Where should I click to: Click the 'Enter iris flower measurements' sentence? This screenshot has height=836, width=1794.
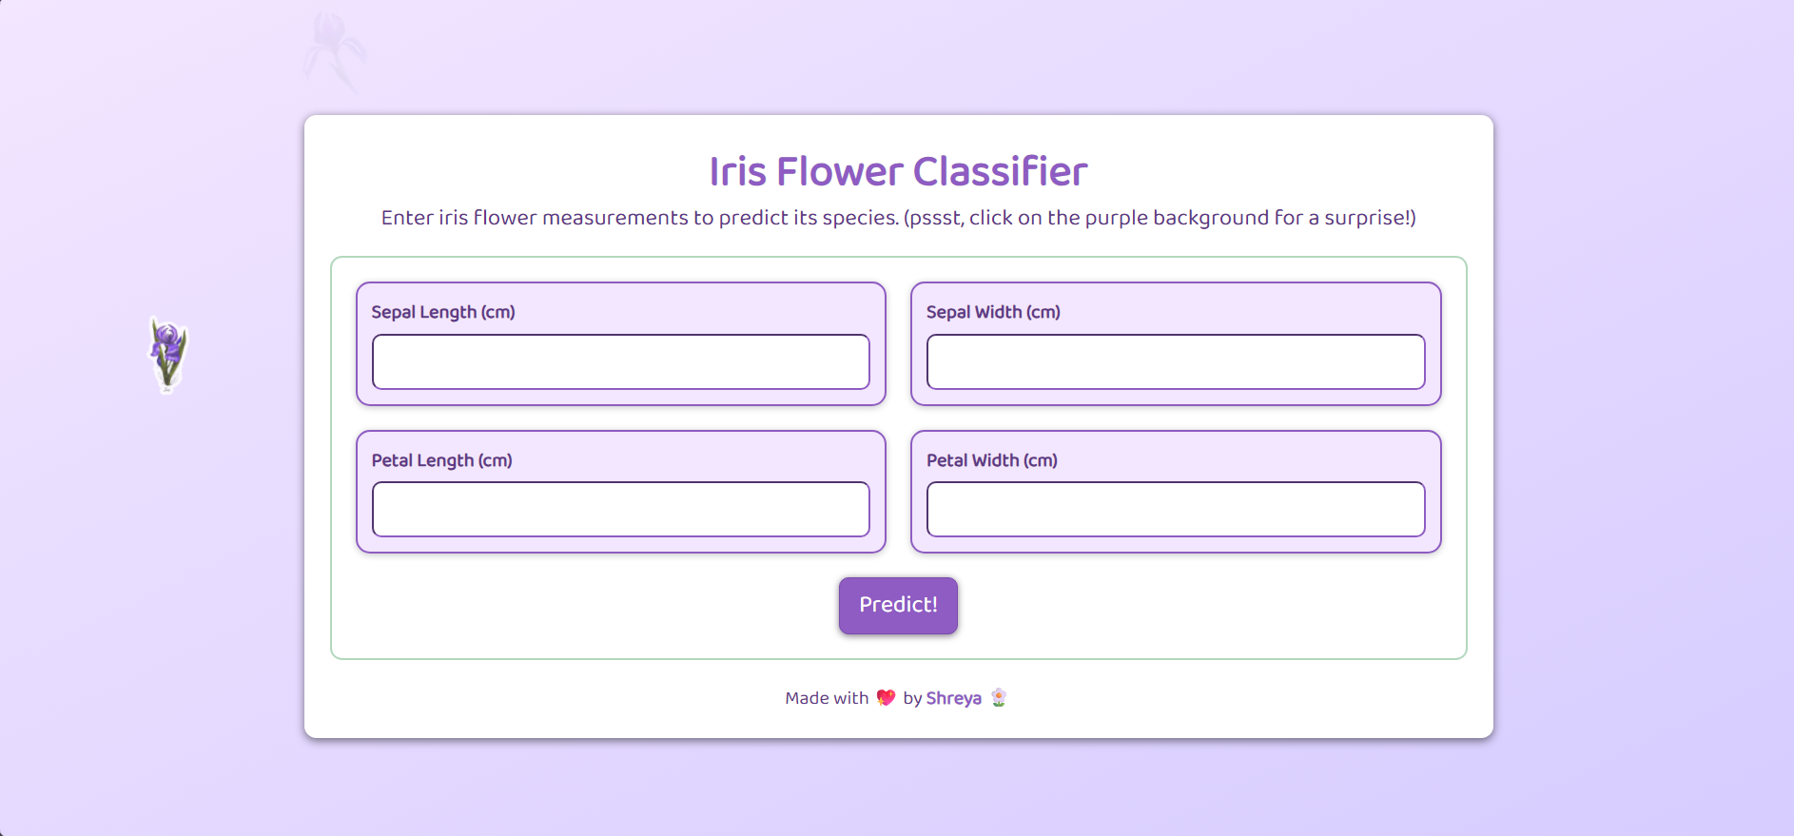tap(640, 218)
